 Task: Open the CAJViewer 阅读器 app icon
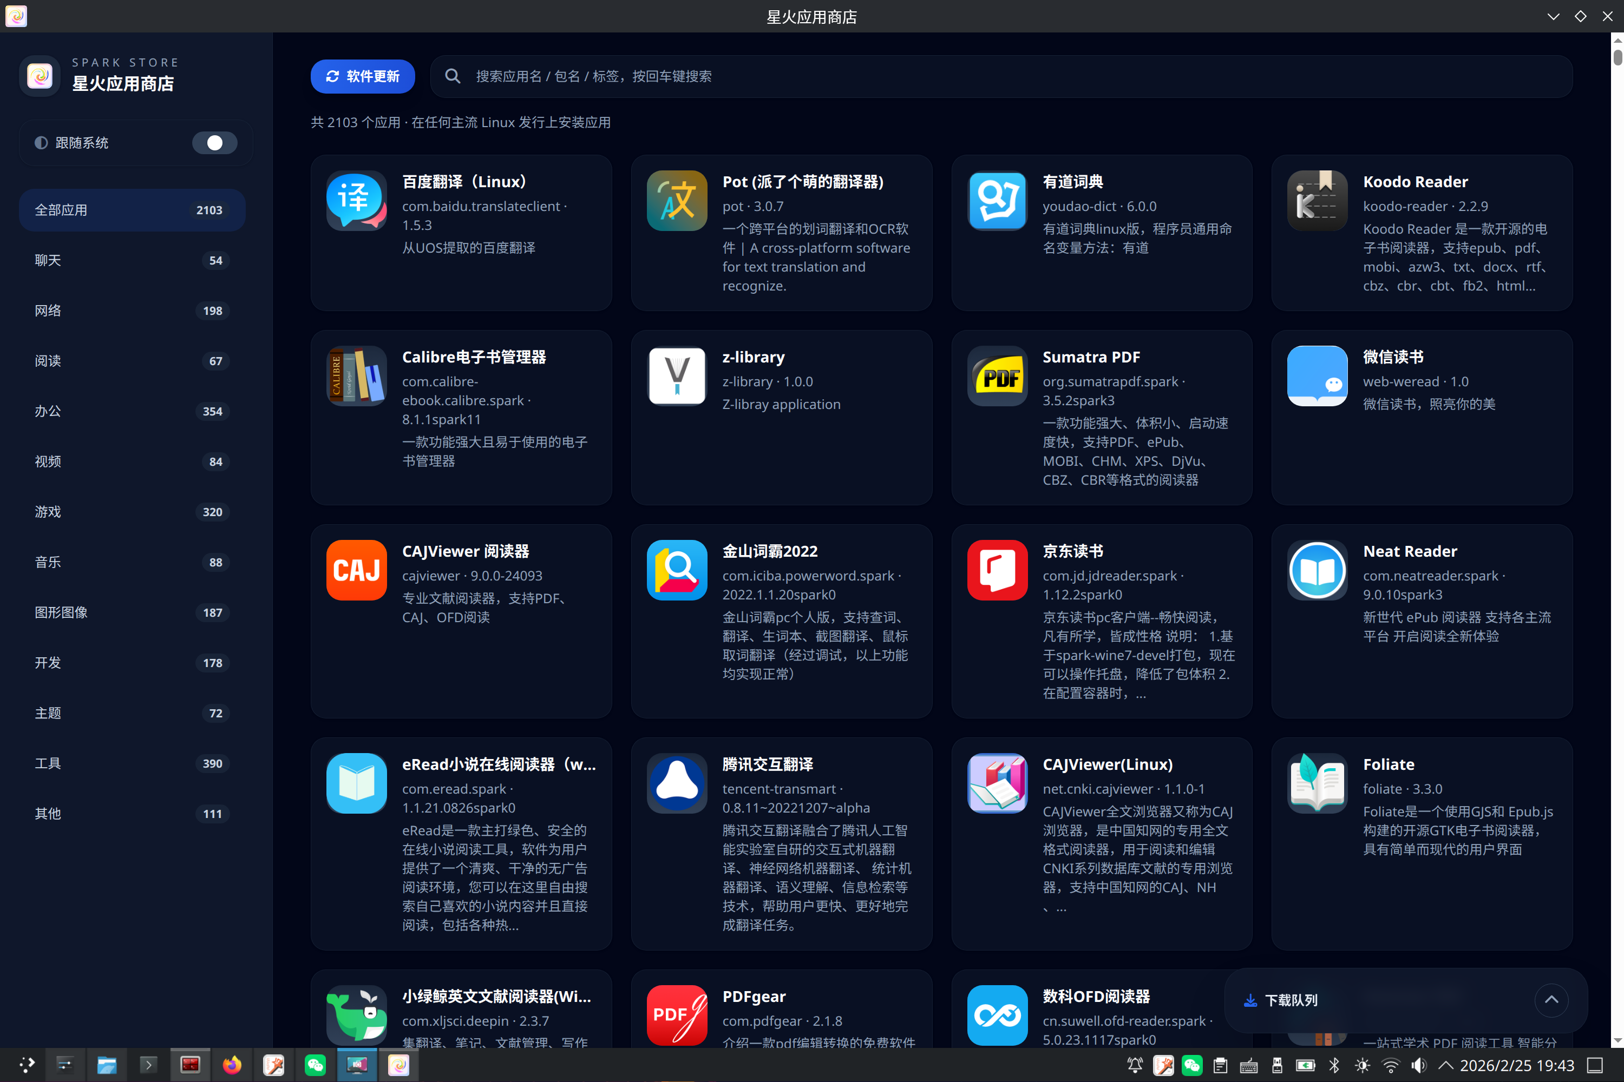(356, 570)
